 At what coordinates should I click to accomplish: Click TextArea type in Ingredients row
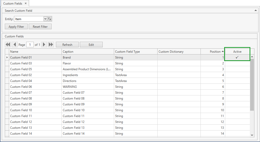point(136,75)
